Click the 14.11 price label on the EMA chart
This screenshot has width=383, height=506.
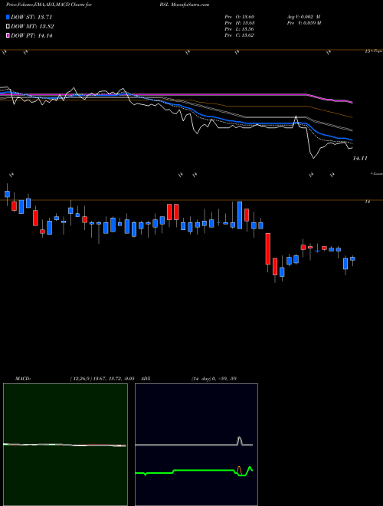click(360, 159)
